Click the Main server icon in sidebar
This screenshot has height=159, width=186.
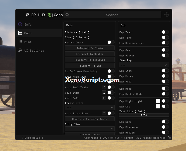tap(20, 33)
